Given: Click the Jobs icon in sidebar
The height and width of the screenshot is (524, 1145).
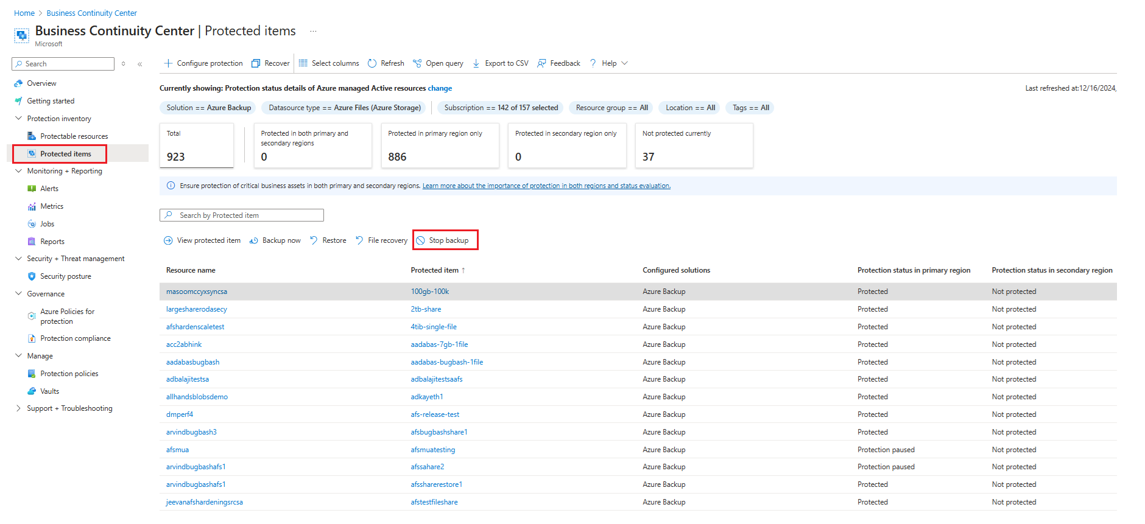Looking at the screenshot, I should click(x=32, y=224).
